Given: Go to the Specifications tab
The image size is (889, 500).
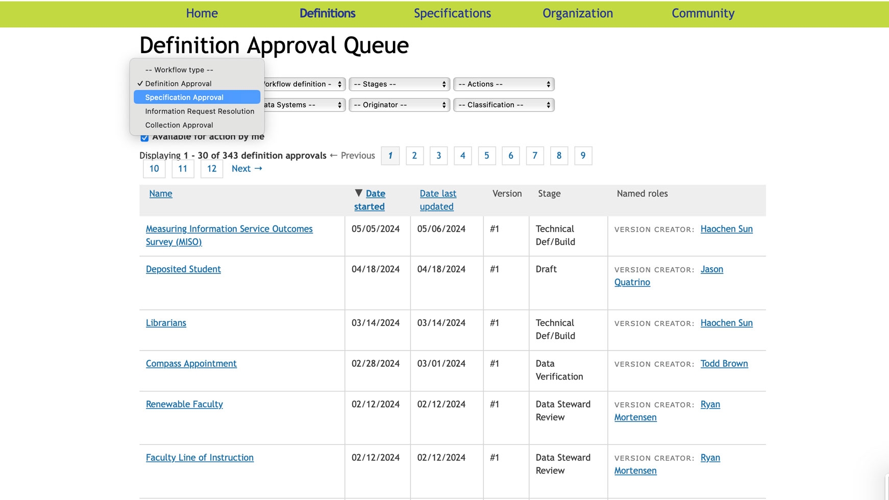Looking at the screenshot, I should [452, 13].
